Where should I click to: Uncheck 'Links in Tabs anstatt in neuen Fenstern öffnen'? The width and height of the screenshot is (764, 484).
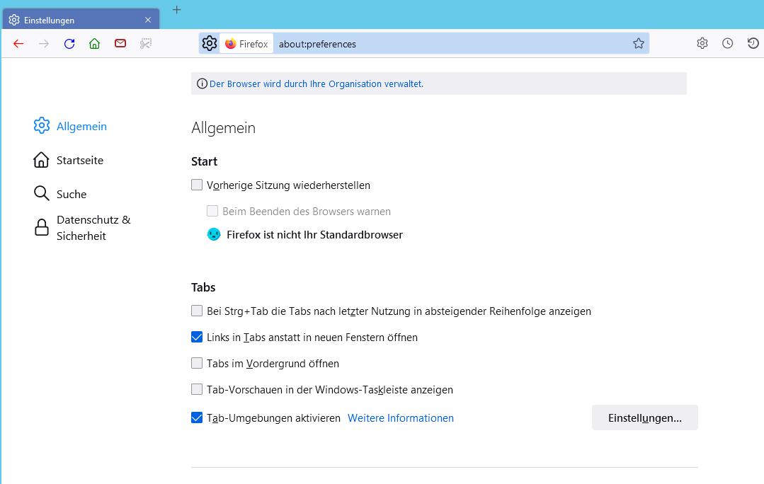point(197,338)
